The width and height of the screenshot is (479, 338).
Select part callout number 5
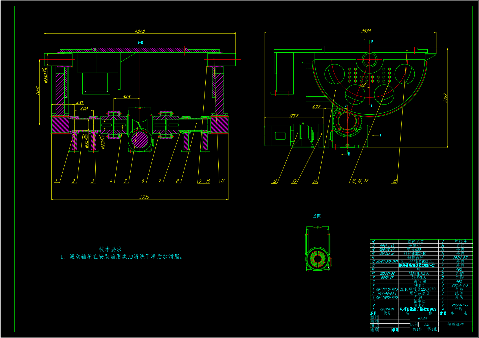click(125, 181)
